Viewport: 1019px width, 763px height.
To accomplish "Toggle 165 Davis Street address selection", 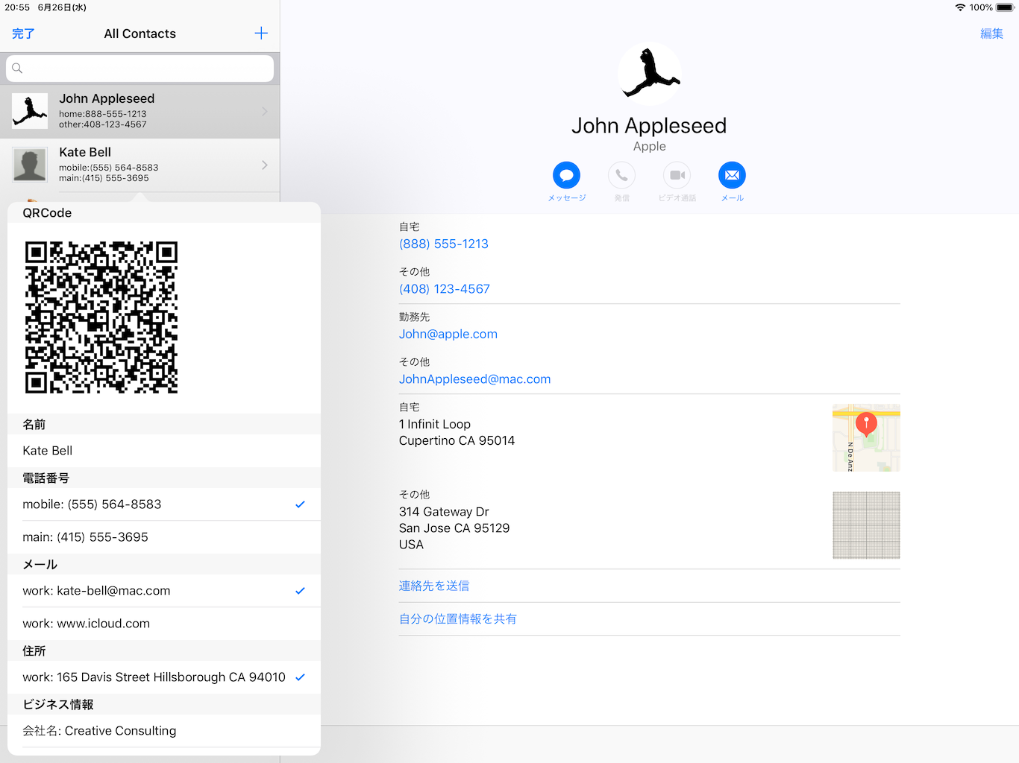I will 164,677.
